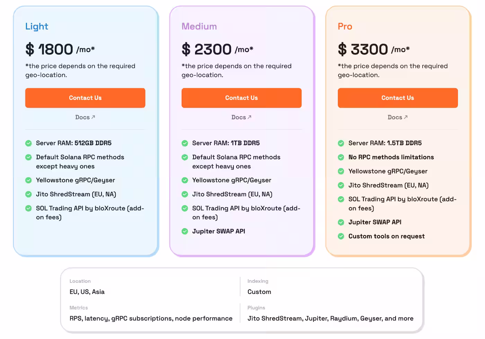
Task: Click the Medium plan Jito ShredStream check icon
Action: click(x=185, y=194)
